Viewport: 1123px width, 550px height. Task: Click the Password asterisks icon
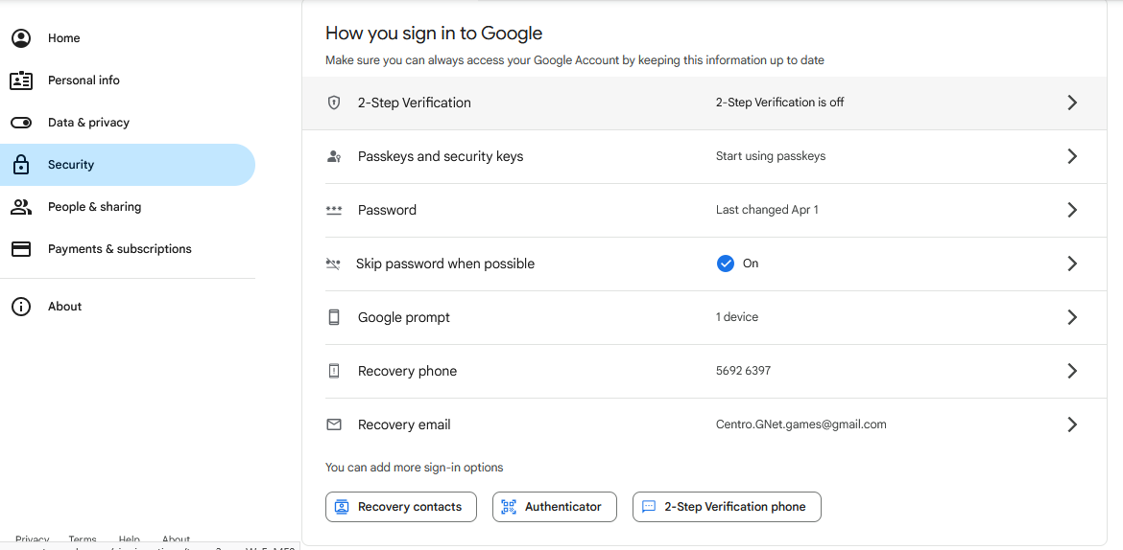click(334, 210)
